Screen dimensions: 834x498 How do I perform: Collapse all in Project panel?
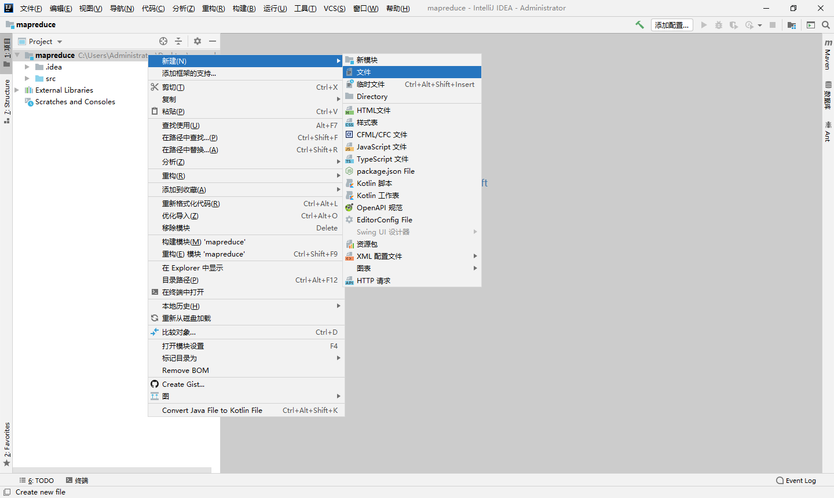click(178, 41)
